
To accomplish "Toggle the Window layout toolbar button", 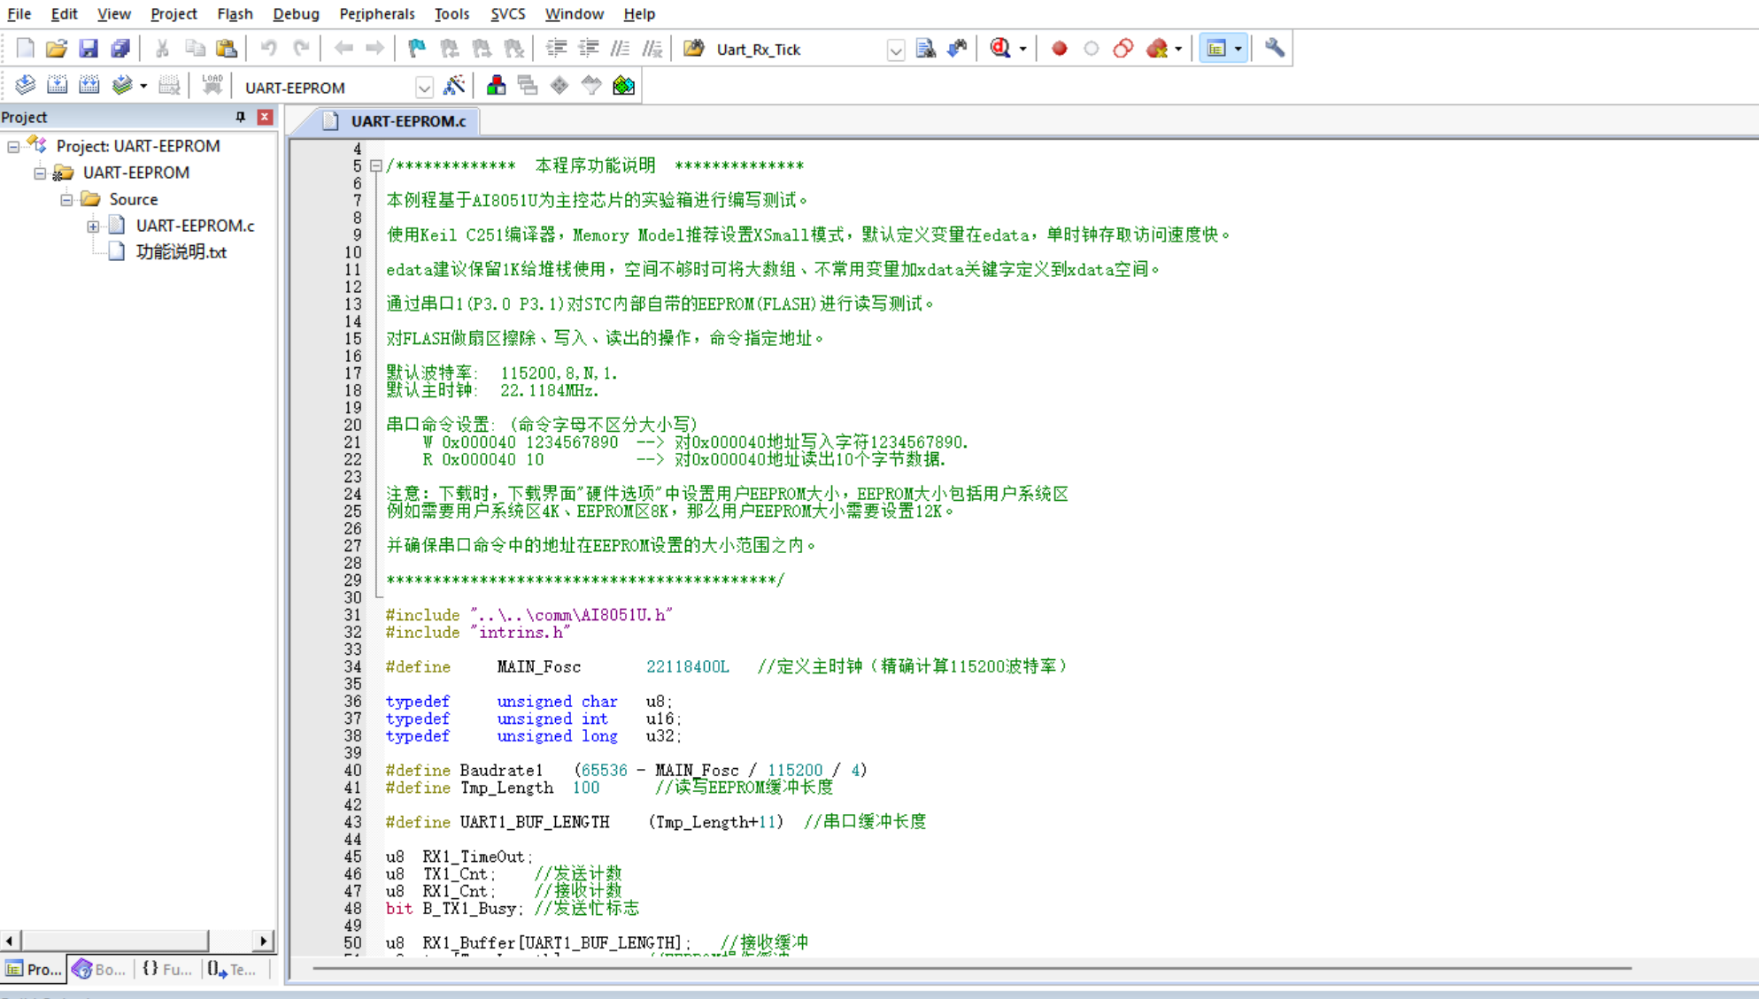I will (1216, 49).
